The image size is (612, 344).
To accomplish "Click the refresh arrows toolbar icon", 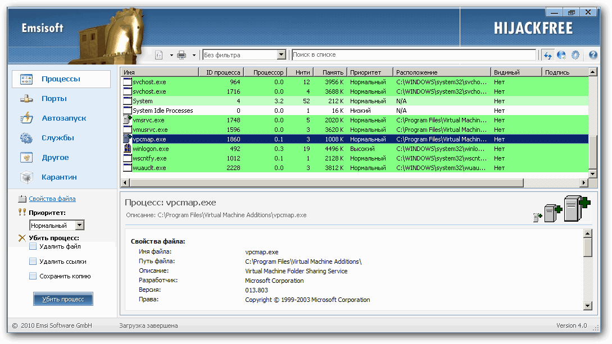I will 548,56.
